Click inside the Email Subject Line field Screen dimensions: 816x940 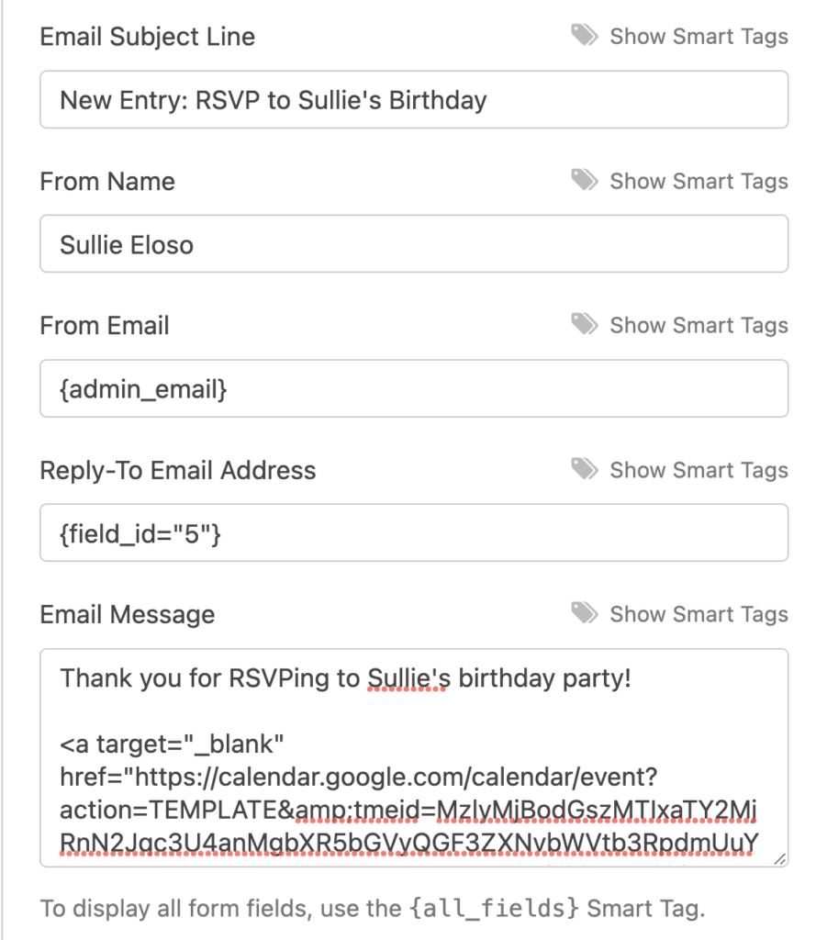pyautogui.click(x=412, y=99)
